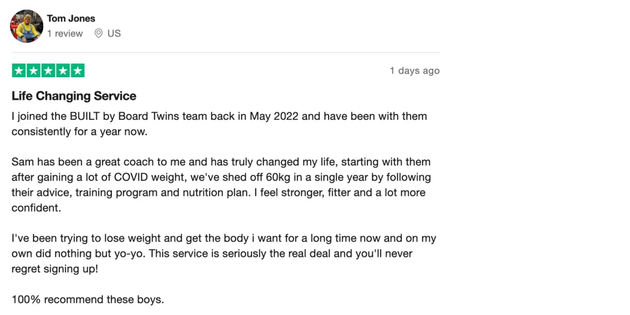The width and height of the screenshot is (630, 315).
Task: Open the 'Life Changing Service' review title
Action: click(x=74, y=96)
